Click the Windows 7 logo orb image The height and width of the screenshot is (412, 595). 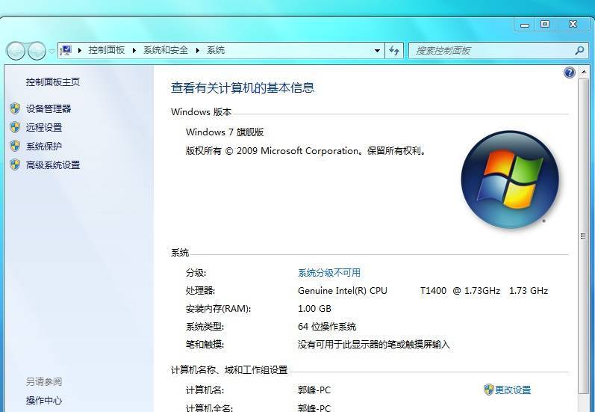click(x=510, y=179)
